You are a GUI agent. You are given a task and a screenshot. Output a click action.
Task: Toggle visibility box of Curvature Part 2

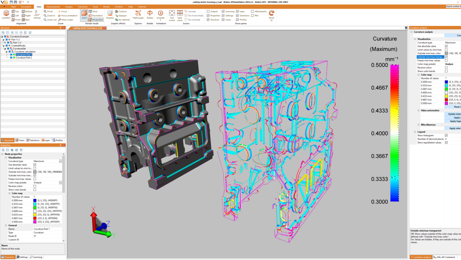click(x=11, y=58)
